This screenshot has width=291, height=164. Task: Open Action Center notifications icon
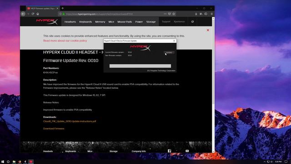point(286,162)
